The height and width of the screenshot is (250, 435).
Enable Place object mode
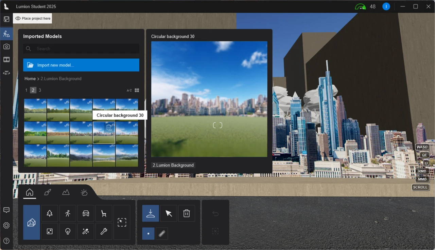(x=151, y=213)
